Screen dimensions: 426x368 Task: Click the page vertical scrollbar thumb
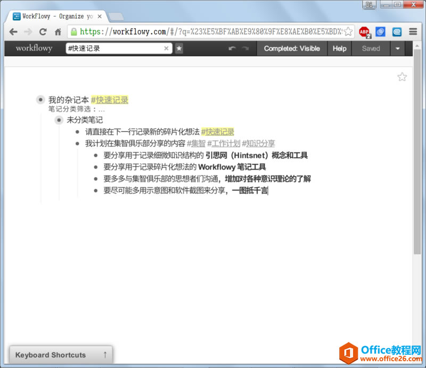[x=417, y=151]
